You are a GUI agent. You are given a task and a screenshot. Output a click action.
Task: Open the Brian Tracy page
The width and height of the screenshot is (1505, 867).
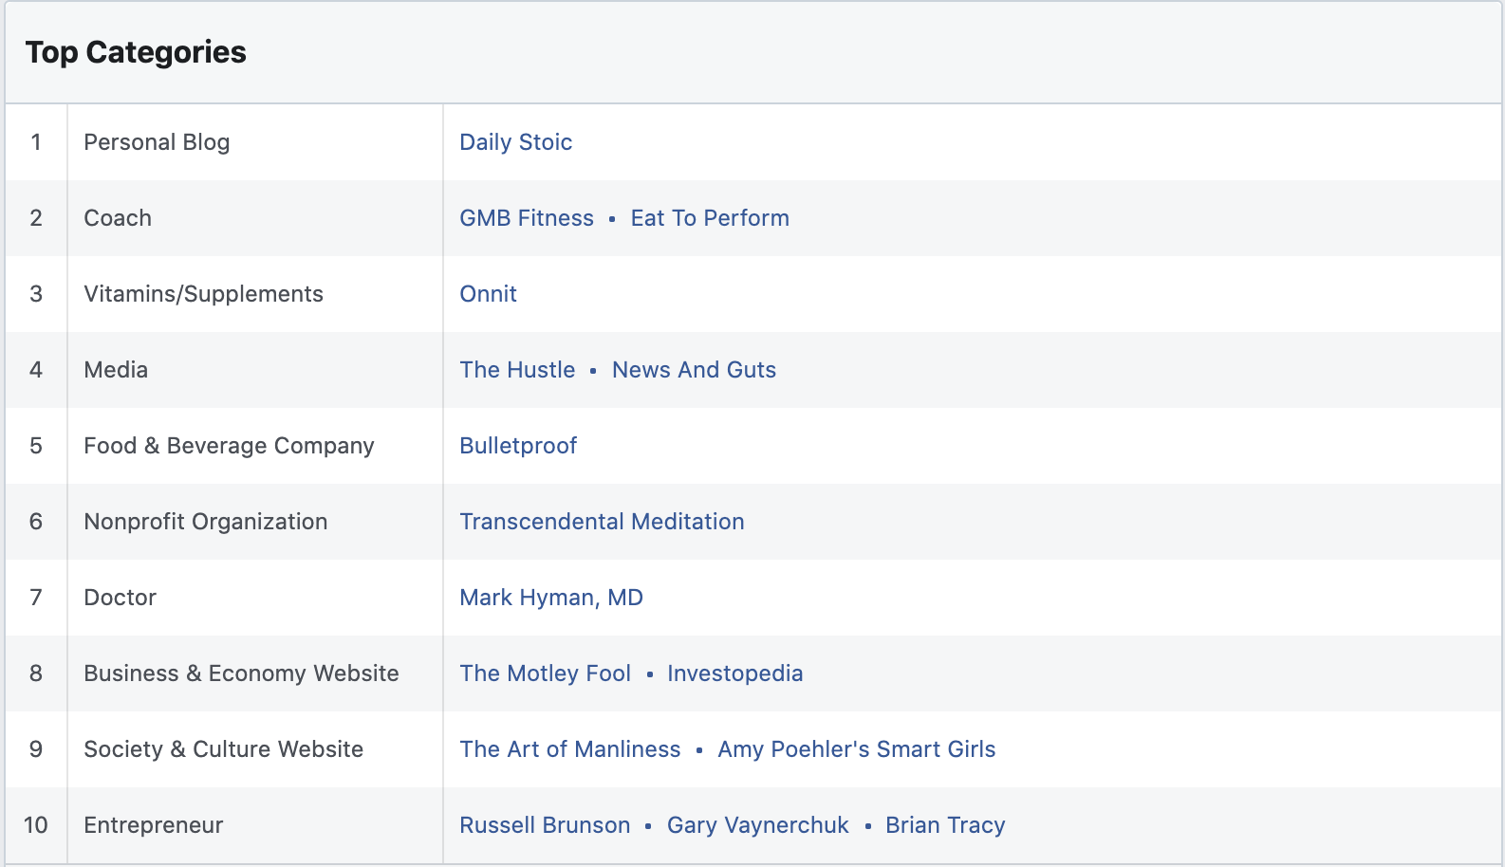pos(945,825)
